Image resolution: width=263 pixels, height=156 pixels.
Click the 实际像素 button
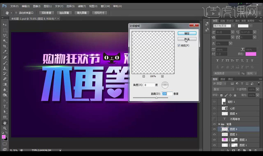[46, 13]
